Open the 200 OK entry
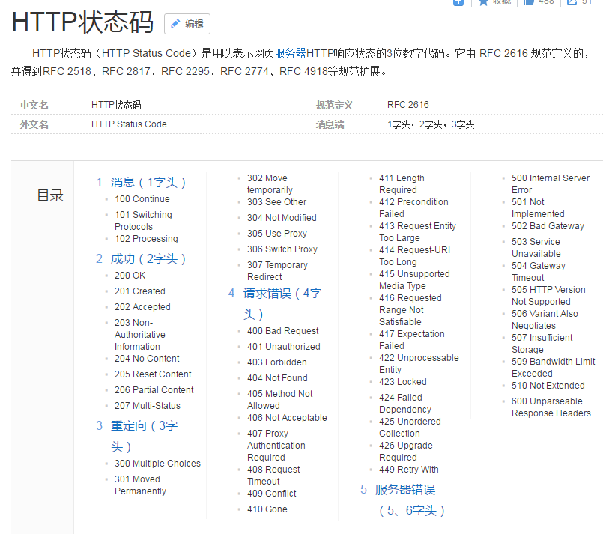This screenshot has width=606, height=534. 130,276
